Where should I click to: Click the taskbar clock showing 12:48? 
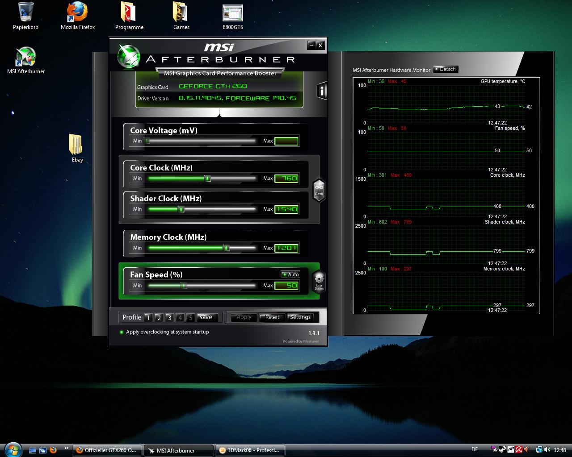559,450
